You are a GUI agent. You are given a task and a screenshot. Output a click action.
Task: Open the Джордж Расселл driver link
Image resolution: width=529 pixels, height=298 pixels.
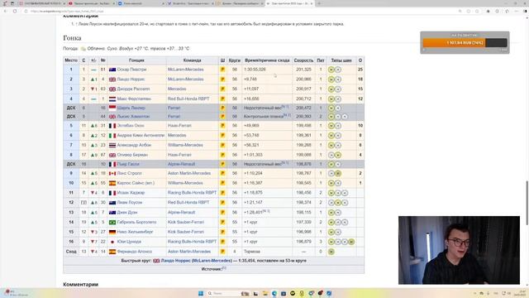133,89
